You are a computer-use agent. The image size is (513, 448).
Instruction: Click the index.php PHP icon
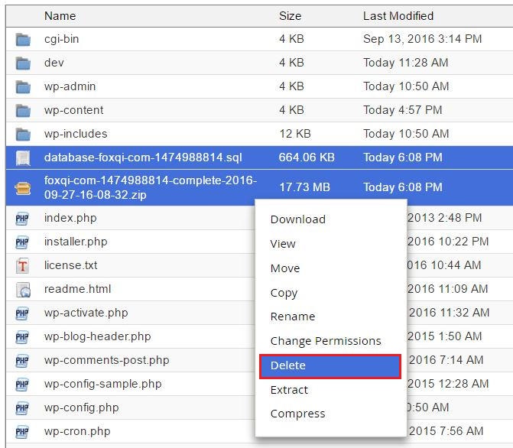click(x=22, y=219)
